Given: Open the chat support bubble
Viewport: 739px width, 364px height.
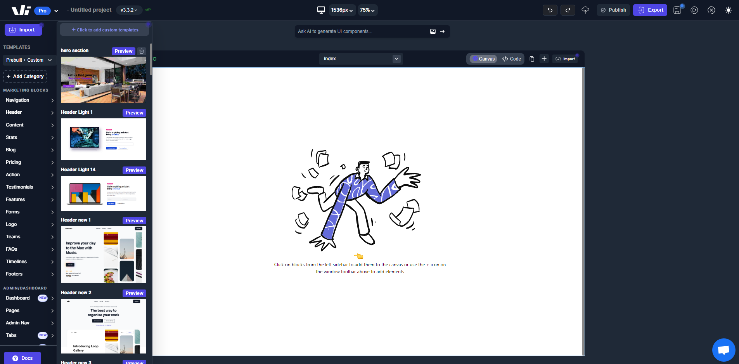Looking at the screenshot, I should pyautogui.click(x=723, y=350).
